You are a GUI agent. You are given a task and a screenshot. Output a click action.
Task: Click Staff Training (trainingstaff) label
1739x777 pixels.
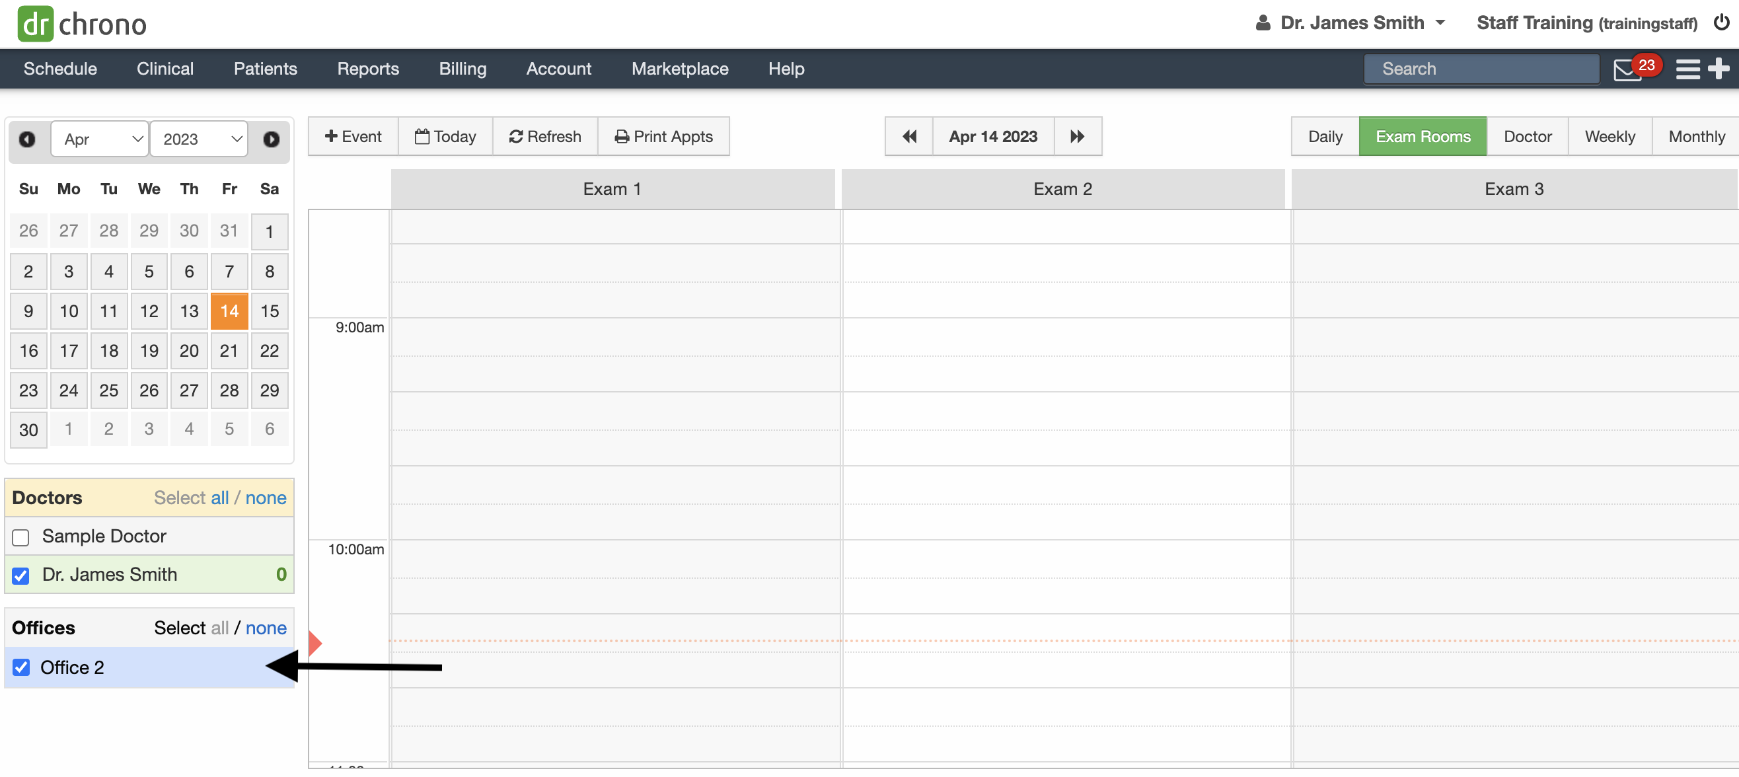click(1586, 23)
